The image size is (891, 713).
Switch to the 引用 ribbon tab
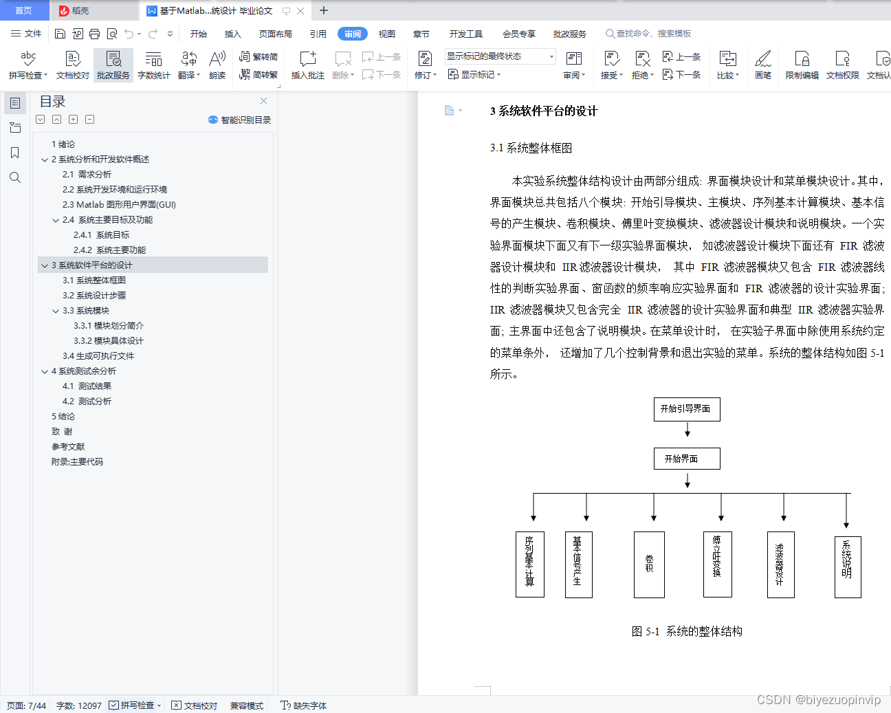pyautogui.click(x=318, y=34)
